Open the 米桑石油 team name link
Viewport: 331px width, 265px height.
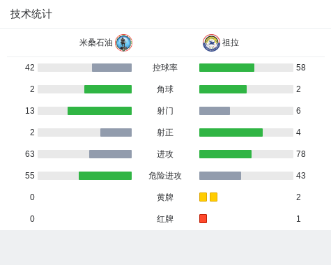(96, 43)
